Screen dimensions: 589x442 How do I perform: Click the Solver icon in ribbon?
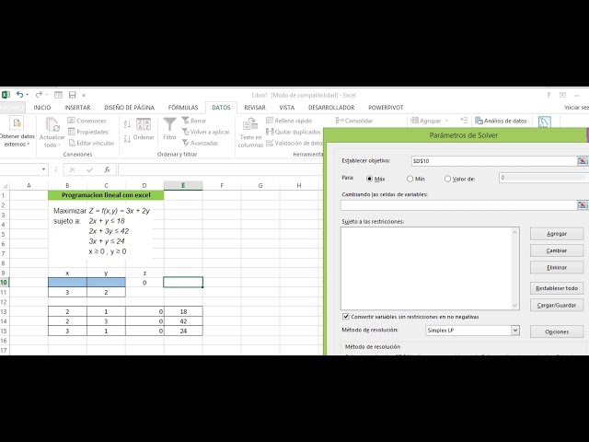(544, 122)
